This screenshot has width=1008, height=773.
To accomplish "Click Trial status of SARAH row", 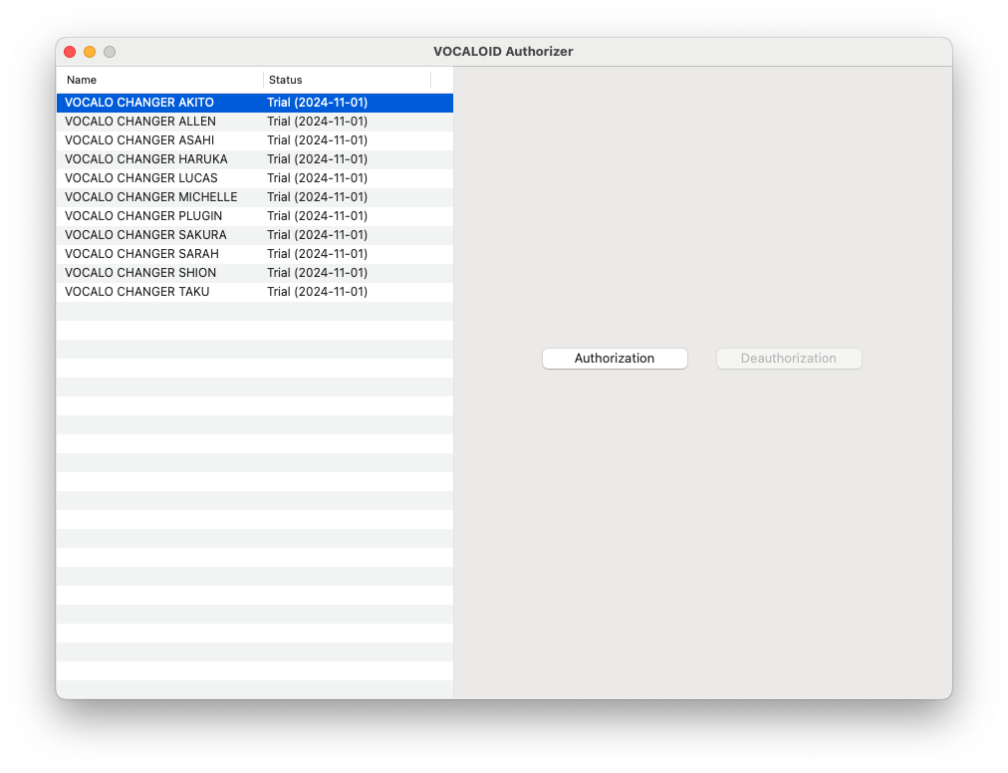I will point(317,254).
